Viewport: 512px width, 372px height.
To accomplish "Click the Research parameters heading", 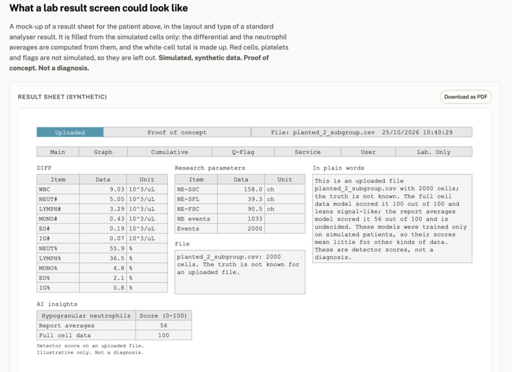I will (x=210, y=168).
